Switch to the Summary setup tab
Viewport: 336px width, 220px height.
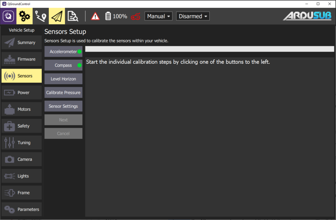click(21, 42)
